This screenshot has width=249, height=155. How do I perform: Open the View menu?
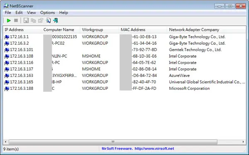tap(31, 12)
